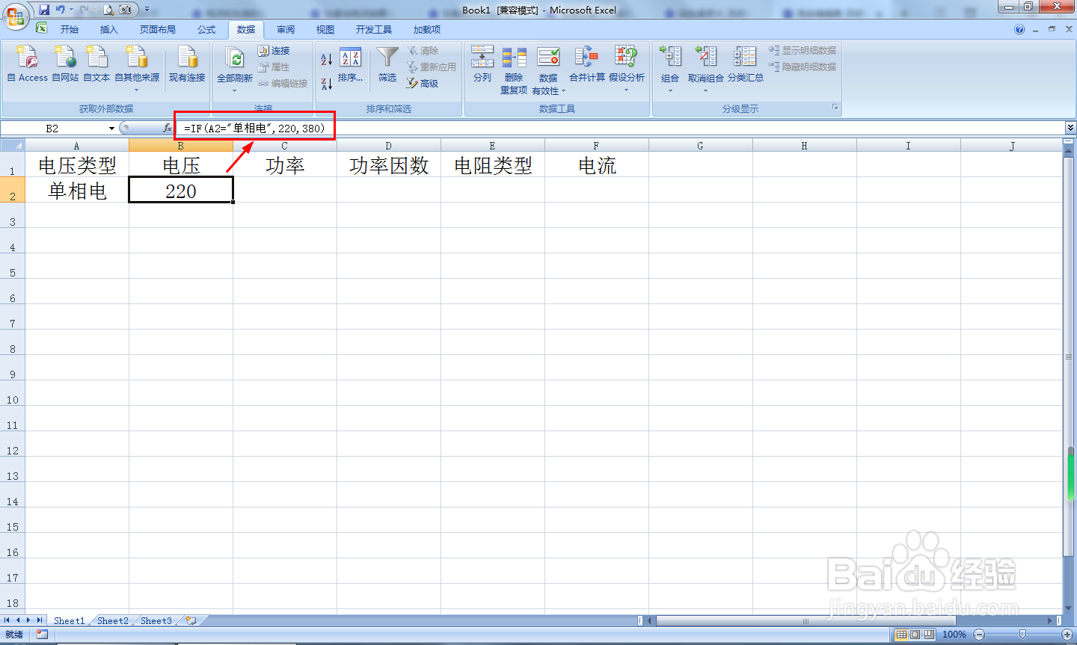Click the fx insert function button

click(167, 129)
